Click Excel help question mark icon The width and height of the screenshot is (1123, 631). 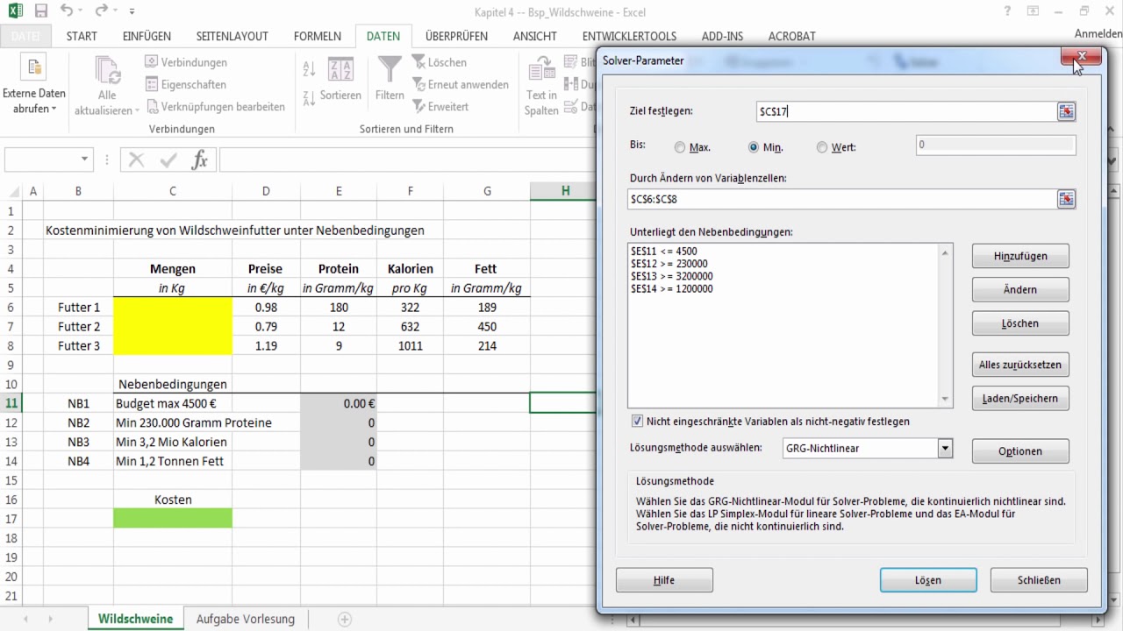pyautogui.click(x=1008, y=11)
